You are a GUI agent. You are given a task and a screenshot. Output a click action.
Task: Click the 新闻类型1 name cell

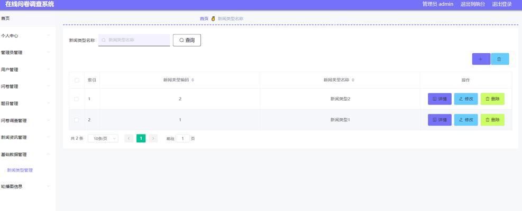(x=340, y=120)
